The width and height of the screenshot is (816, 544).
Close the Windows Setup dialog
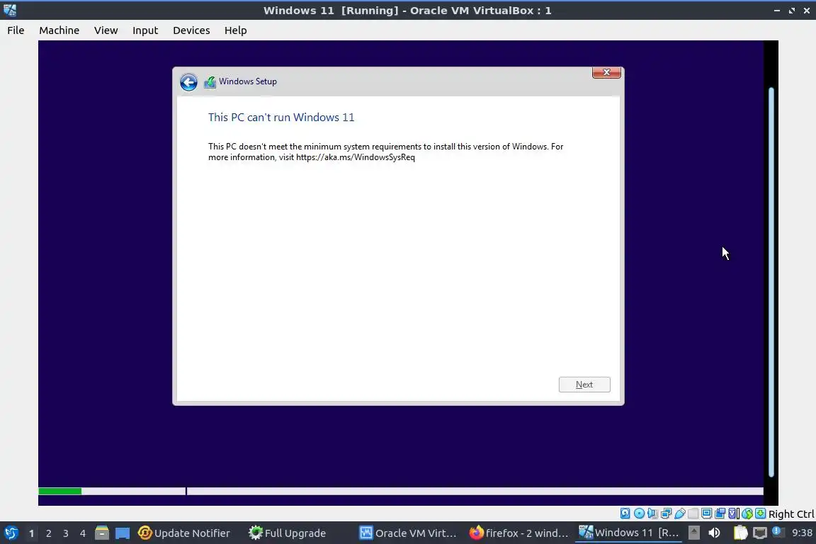click(606, 72)
